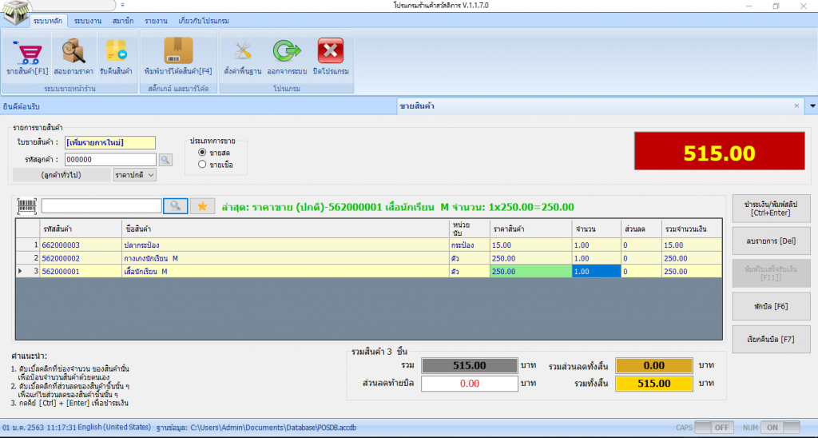This screenshot has height=438, width=818.
Task: Open the สมาชิก ribbon tab
Action: (x=123, y=22)
